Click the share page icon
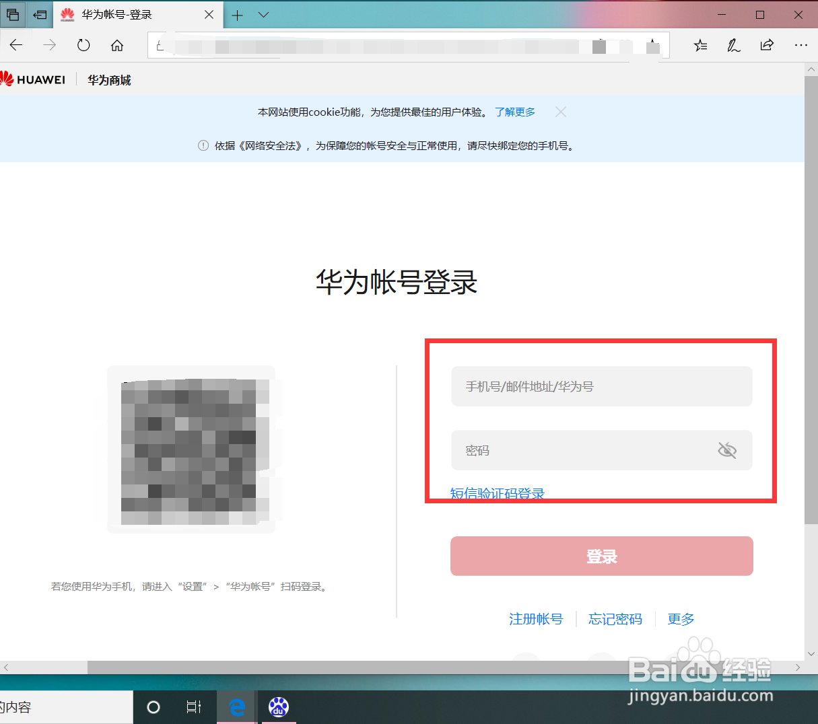 tap(767, 45)
